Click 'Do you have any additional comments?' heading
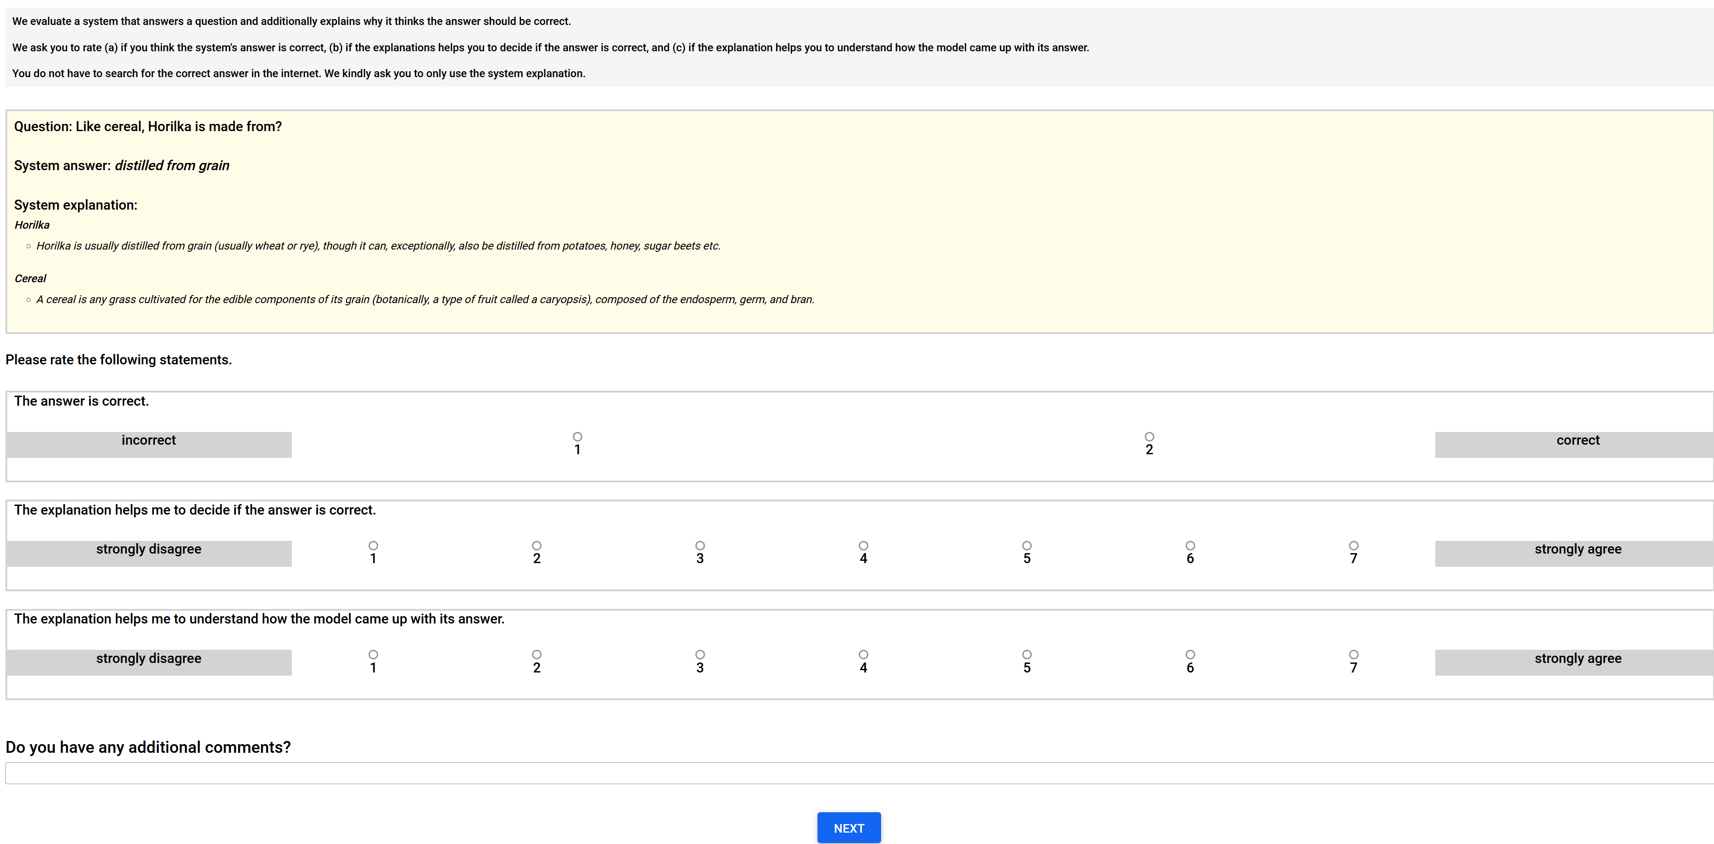 148,747
